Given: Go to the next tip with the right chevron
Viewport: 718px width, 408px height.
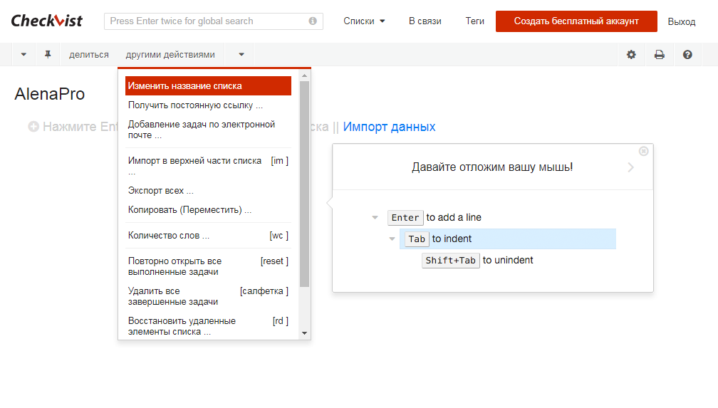Looking at the screenshot, I should click(x=630, y=167).
